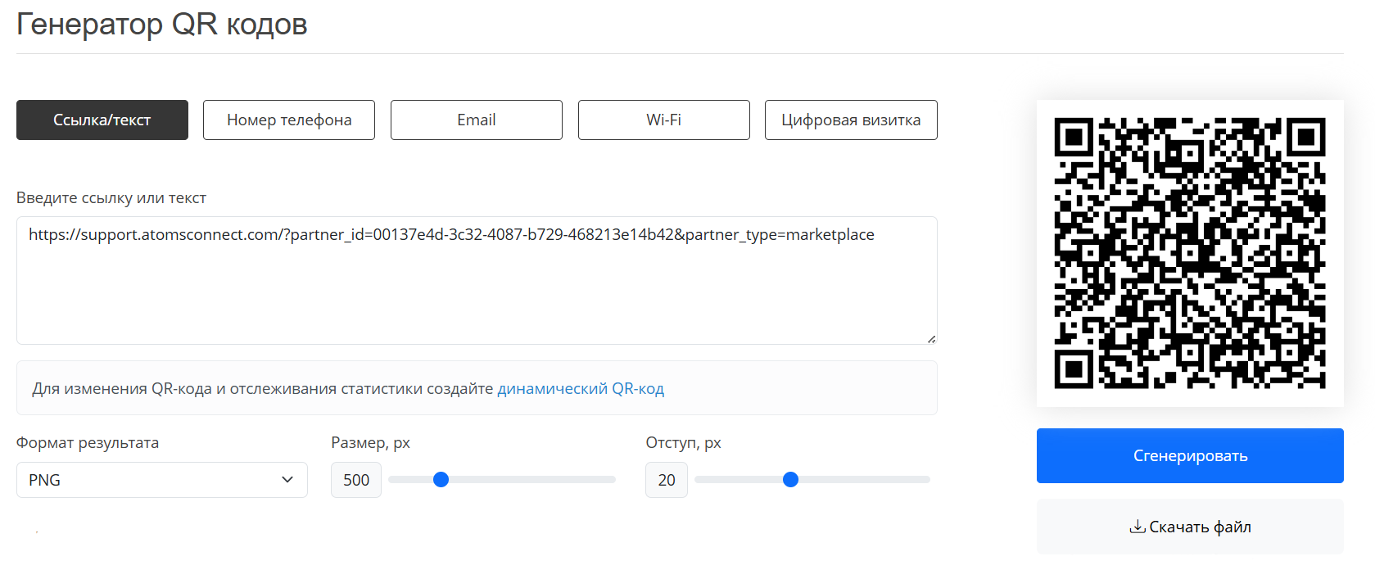Open the PNG format dropdown
The height and width of the screenshot is (588, 1375).
162,480
